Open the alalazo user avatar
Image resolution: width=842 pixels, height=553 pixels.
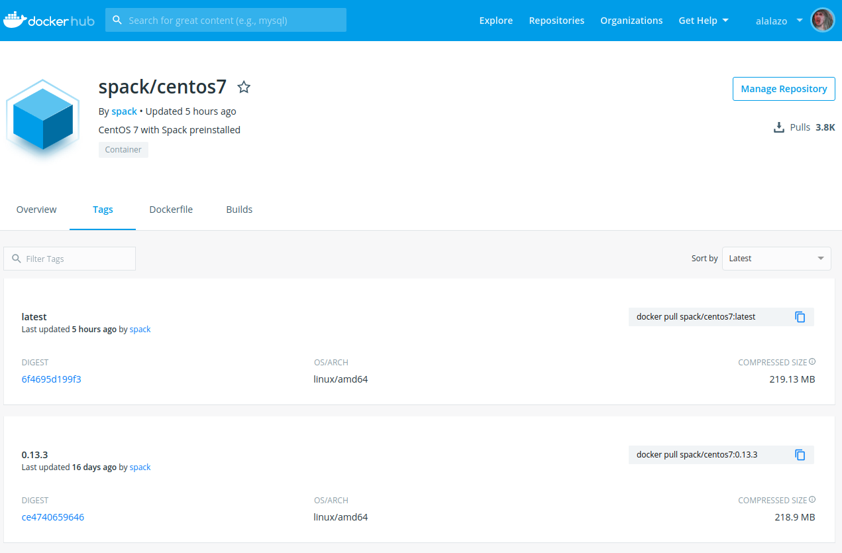(x=823, y=21)
